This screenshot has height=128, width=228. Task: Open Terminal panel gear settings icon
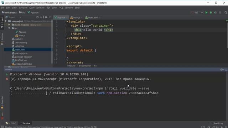point(222,70)
